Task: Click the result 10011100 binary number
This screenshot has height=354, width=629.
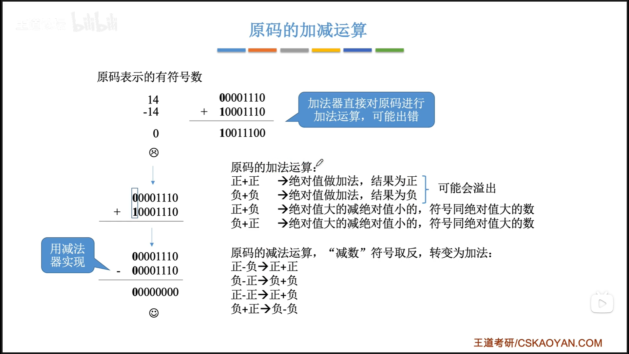Action: click(x=242, y=133)
